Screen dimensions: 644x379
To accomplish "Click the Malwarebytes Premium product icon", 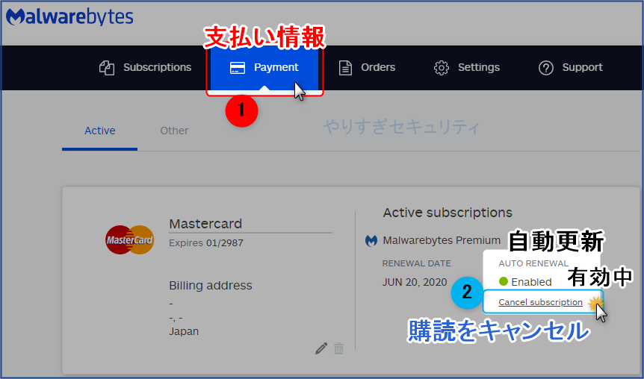I will [371, 240].
